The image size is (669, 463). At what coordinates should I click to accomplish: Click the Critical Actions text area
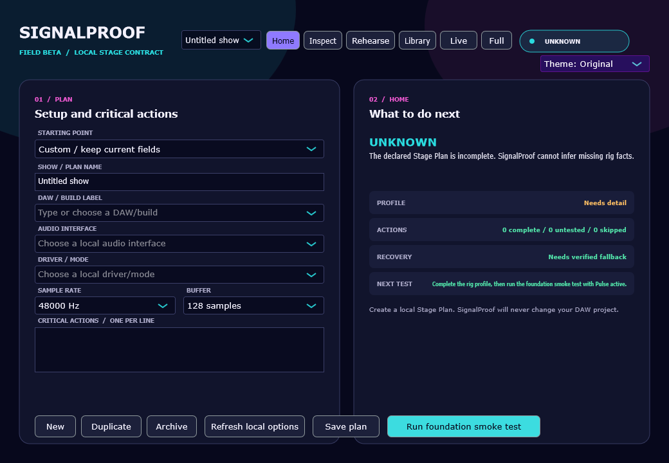click(179, 350)
